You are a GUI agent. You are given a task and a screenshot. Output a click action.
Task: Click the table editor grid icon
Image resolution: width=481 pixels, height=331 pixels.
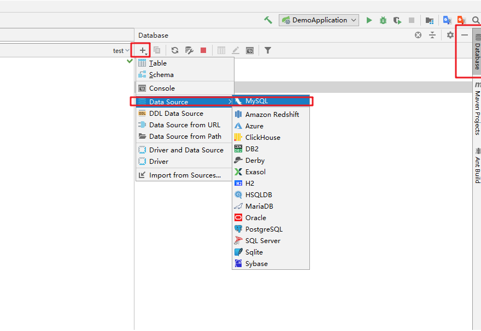coord(221,50)
